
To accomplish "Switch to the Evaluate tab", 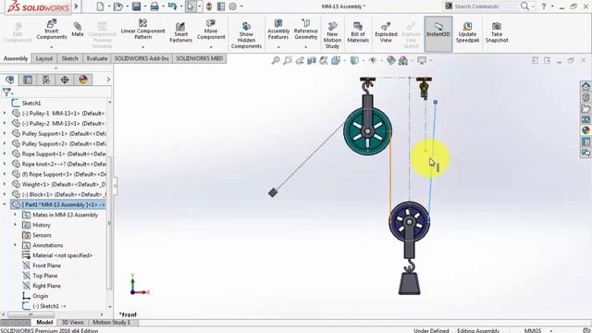I will (x=97, y=58).
